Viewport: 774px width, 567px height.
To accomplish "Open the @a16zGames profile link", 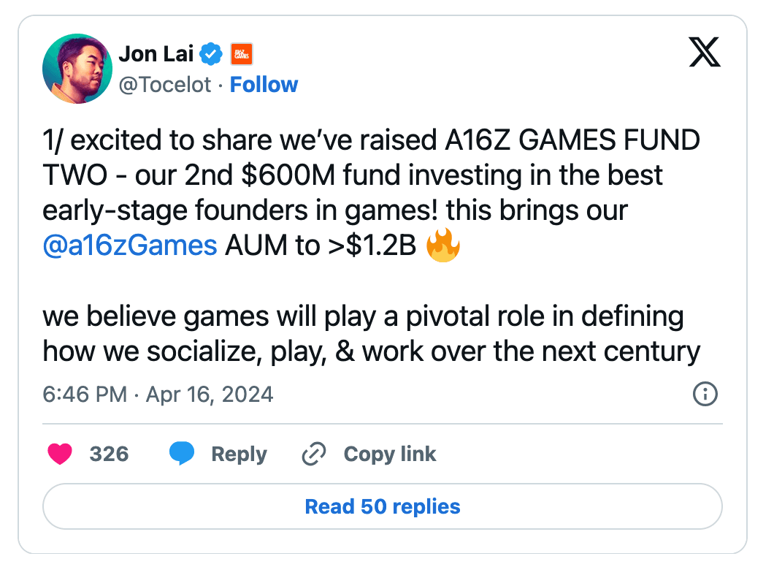I will pos(129,246).
